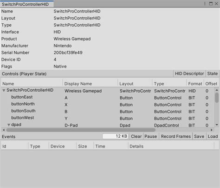Click the events Size column header
This screenshot has height=188, width=220.
[85, 146]
